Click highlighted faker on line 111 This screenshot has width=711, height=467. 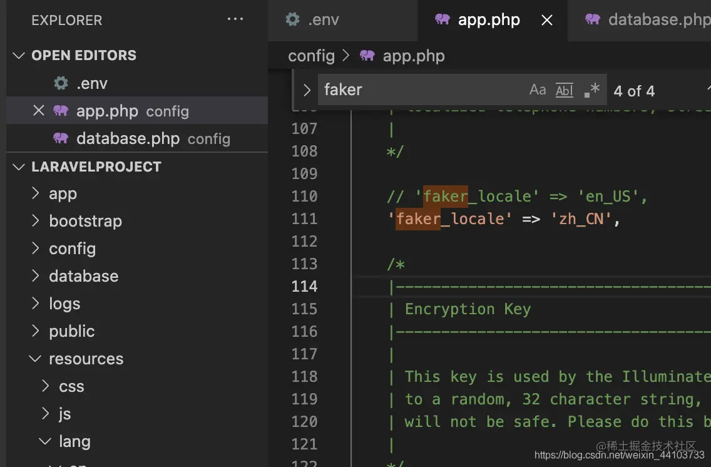pos(418,219)
